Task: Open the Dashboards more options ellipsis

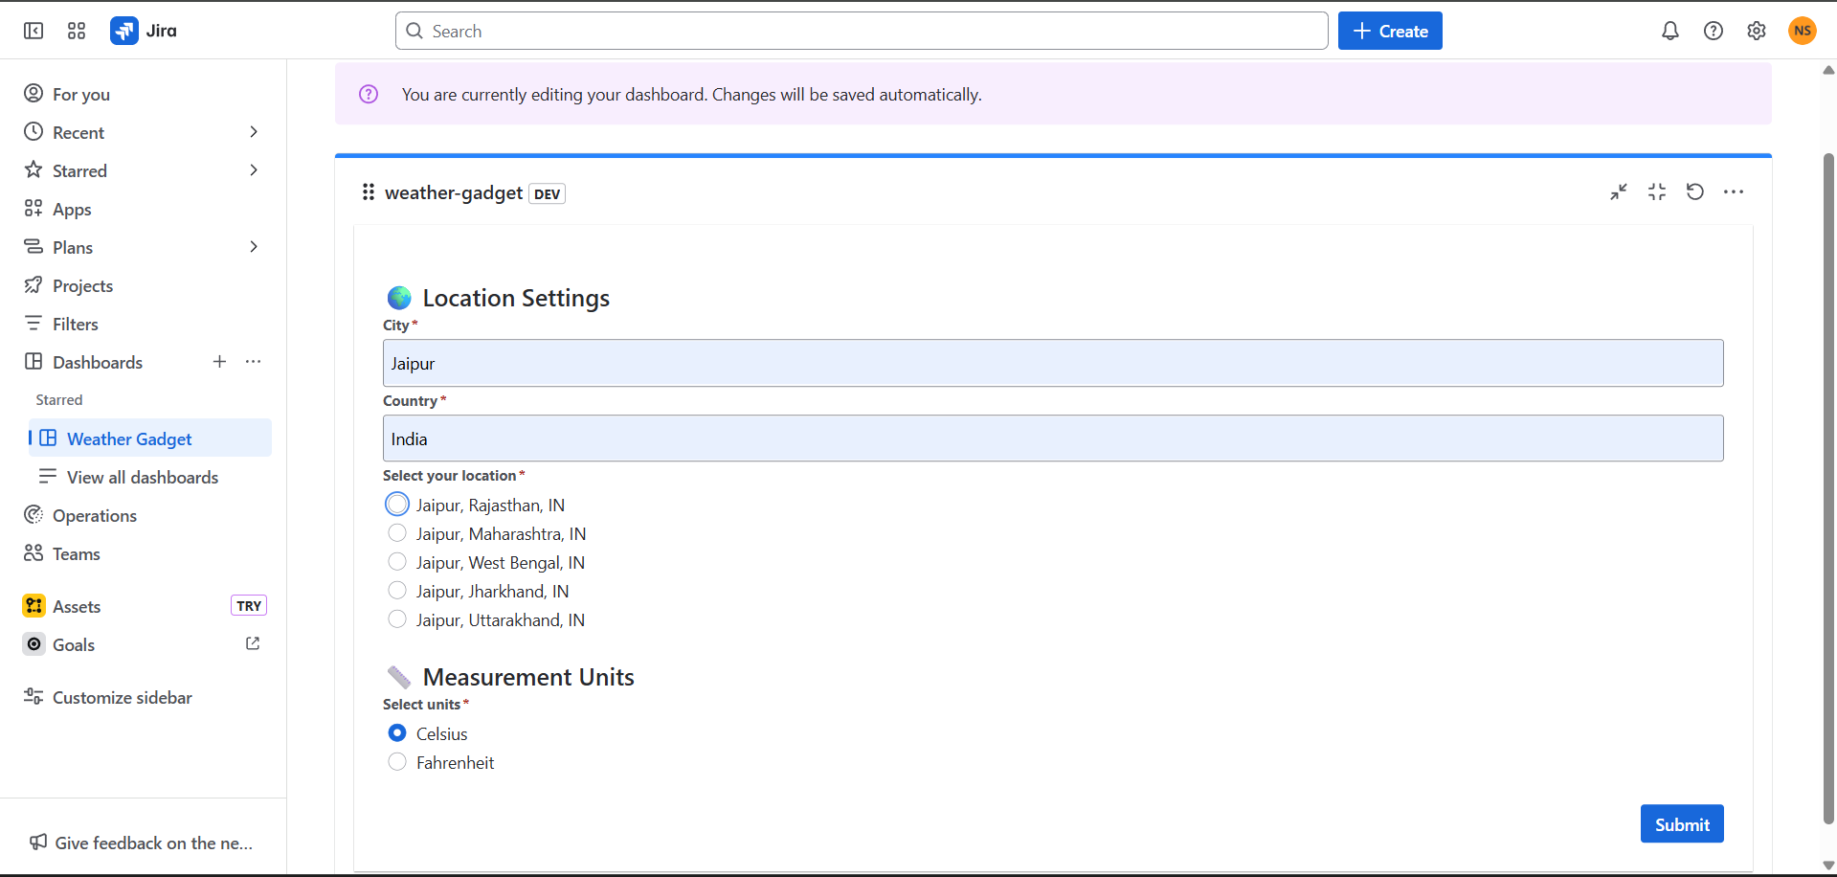Action: [253, 361]
